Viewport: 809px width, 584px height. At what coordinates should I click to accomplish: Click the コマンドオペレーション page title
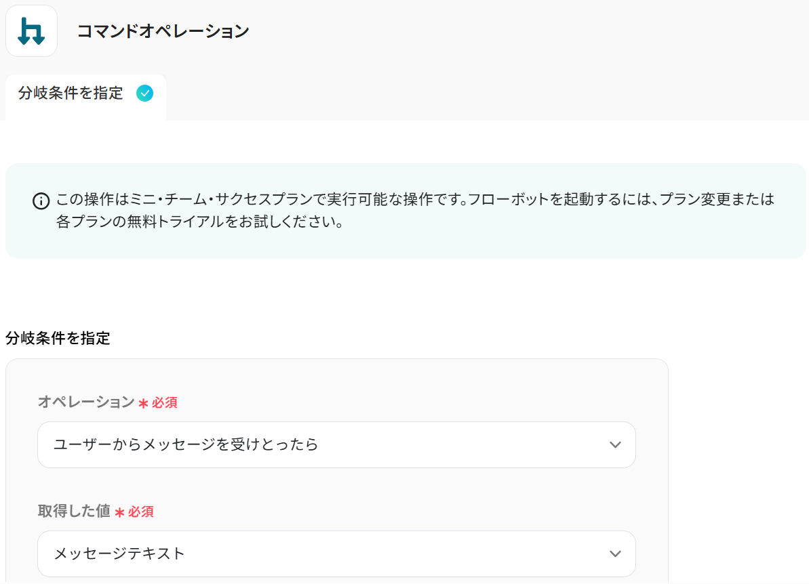tap(163, 31)
